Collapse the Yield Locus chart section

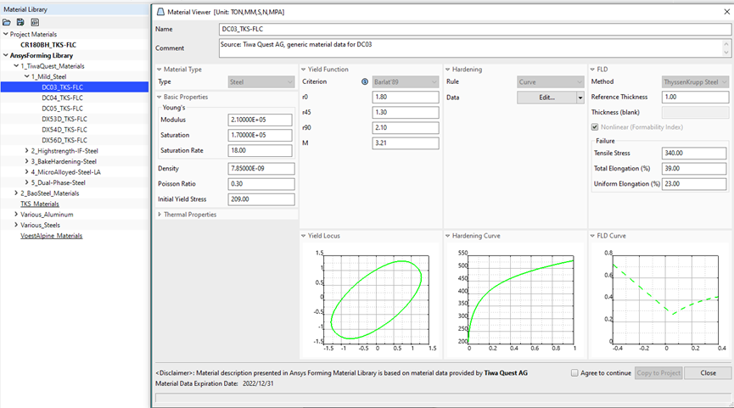tap(303, 236)
